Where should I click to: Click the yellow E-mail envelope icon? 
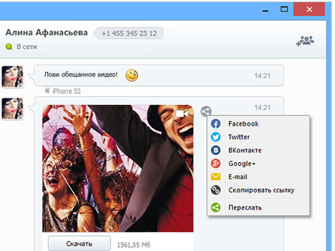click(215, 177)
